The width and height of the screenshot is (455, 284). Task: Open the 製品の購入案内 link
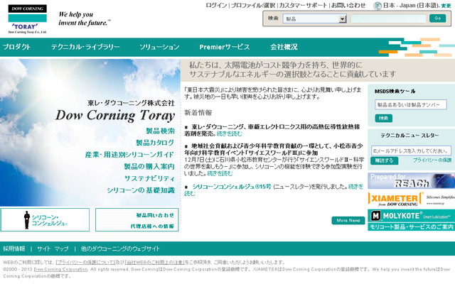pos(149,167)
